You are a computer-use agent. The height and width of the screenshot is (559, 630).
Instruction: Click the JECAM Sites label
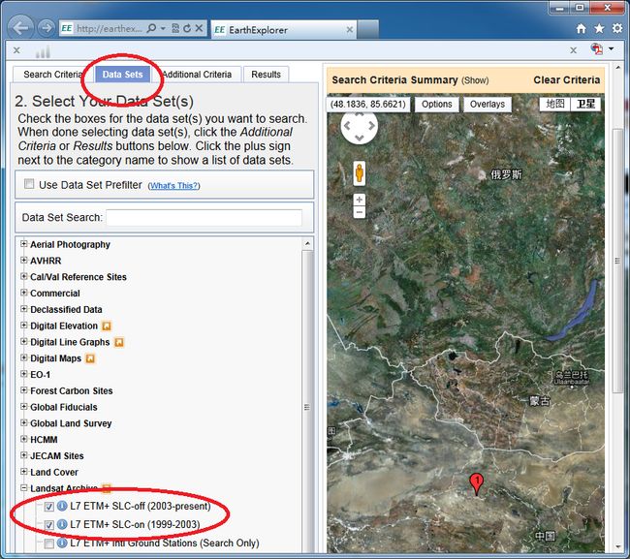coord(56,455)
